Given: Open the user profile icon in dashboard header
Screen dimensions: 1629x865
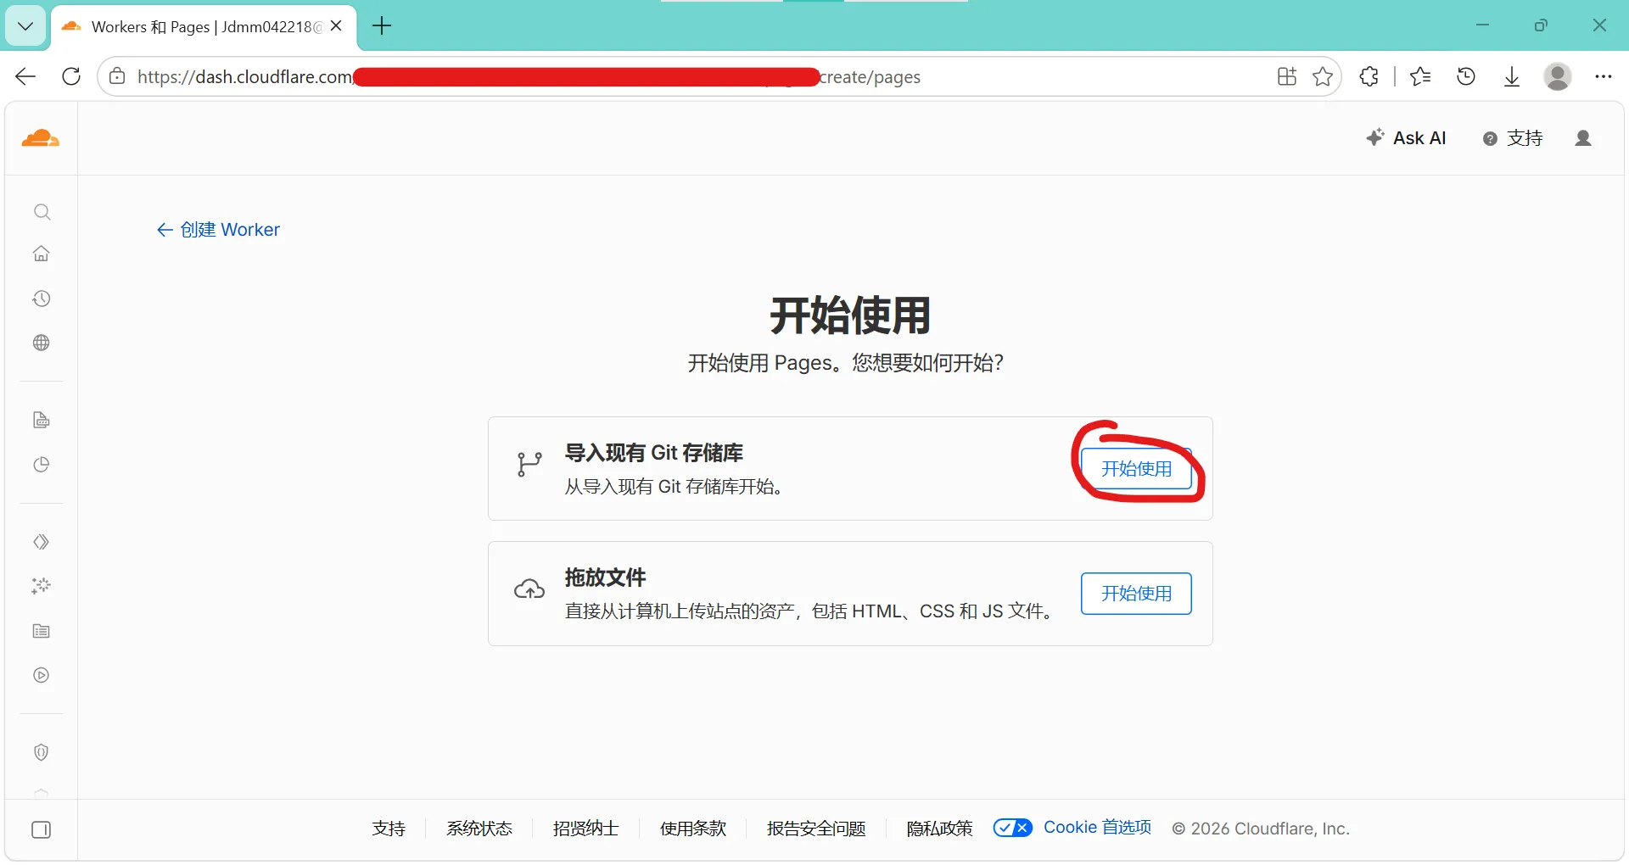Looking at the screenshot, I should pyautogui.click(x=1583, y=138).
